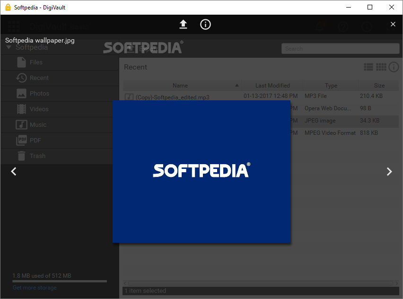The image size is (403, 299).
Task: Click the Recent clock history icon
Action: [21, 78]
